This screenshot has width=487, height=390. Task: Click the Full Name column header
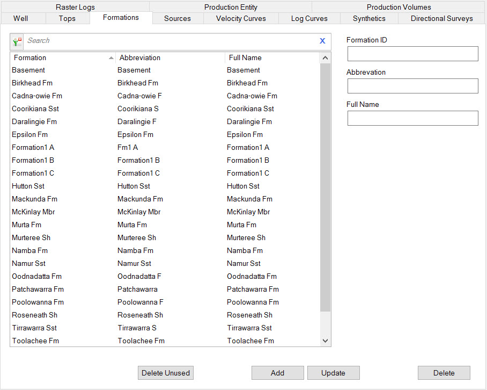(271, 57)
